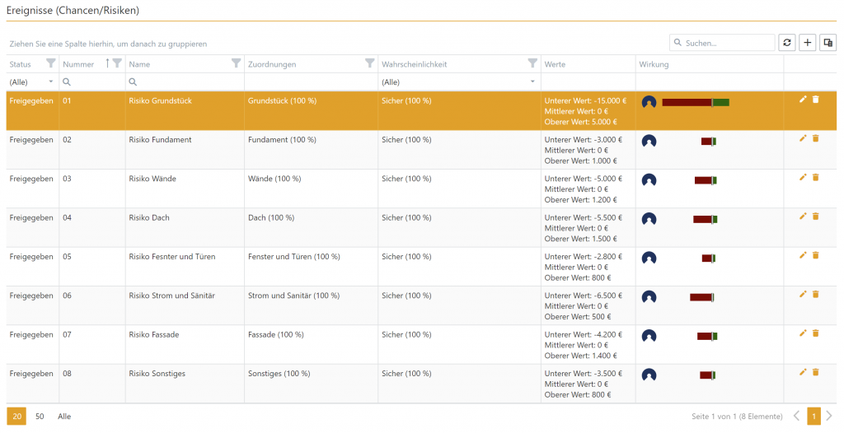Screen dimensions: 844x433
Task: Click the Wirkung bar of Risiko Grundstück
Action: click(x=696, y=102)
